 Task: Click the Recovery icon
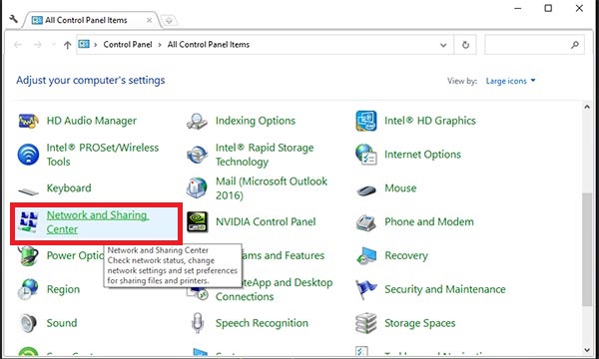click(366, 255)
